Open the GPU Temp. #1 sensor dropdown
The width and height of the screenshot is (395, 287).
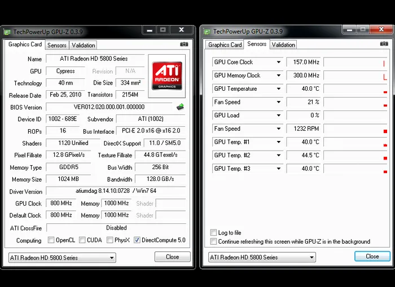[x=279, y=142]
